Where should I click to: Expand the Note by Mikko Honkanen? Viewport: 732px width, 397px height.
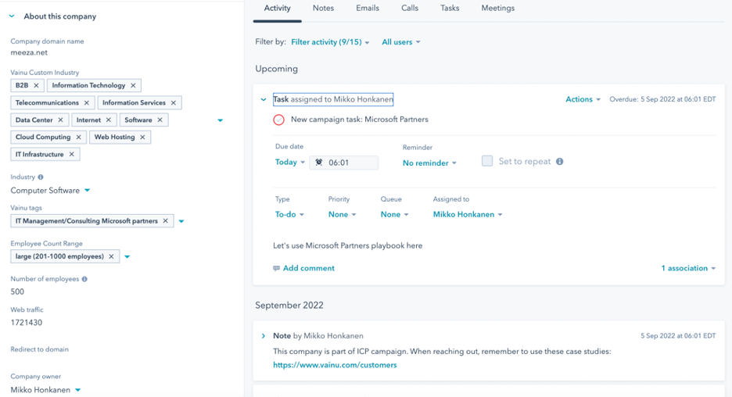click(x=264, y=336)
